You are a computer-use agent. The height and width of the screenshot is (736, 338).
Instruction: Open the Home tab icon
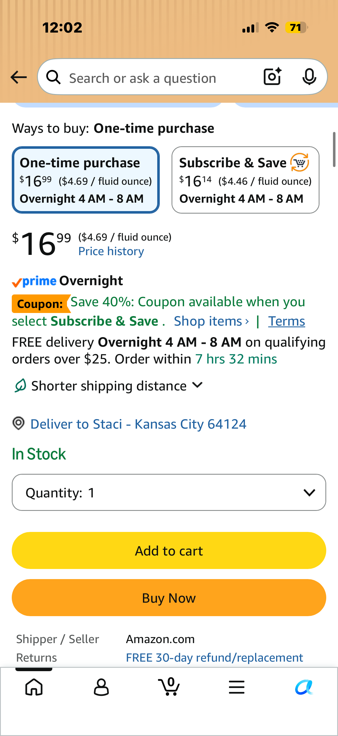click(x=34, y=687)
